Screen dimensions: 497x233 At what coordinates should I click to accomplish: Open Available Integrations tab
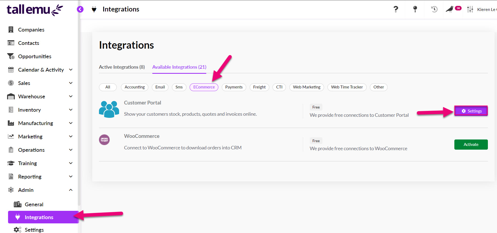(179, 67)
